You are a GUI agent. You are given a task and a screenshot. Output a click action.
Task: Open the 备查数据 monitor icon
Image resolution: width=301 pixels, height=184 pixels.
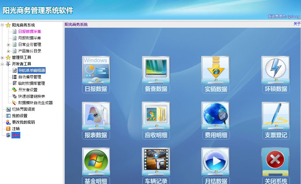pos(156,70)
